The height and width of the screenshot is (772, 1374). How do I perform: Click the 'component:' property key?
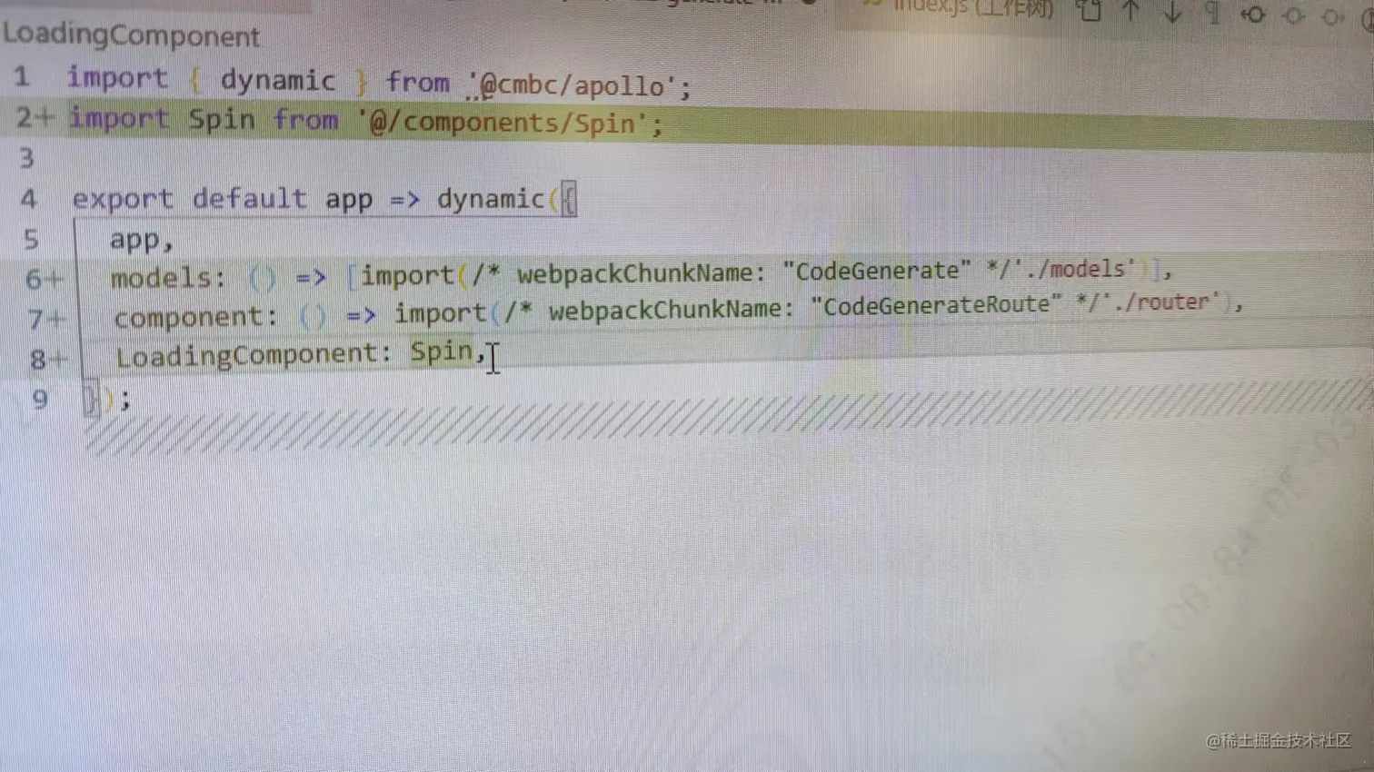(195, 317)
